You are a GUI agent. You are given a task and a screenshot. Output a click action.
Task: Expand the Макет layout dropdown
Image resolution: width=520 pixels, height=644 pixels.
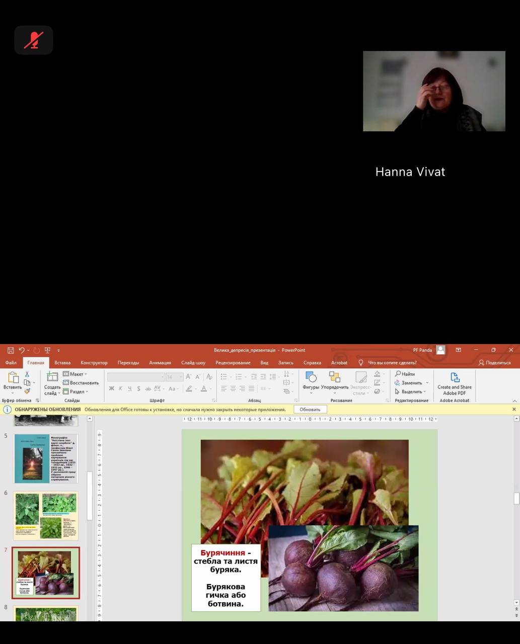(x=76, y=374)
